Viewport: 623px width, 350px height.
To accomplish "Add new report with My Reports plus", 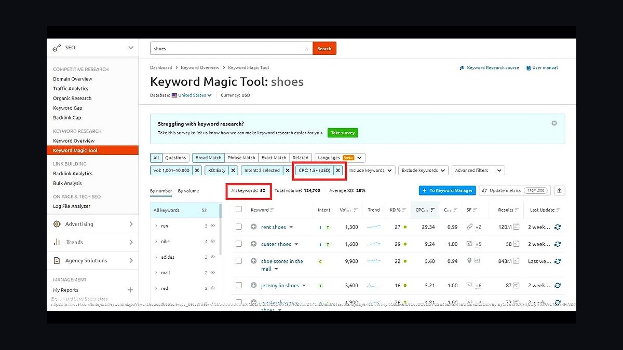I will pyautogui.click(x=130, y=290).
